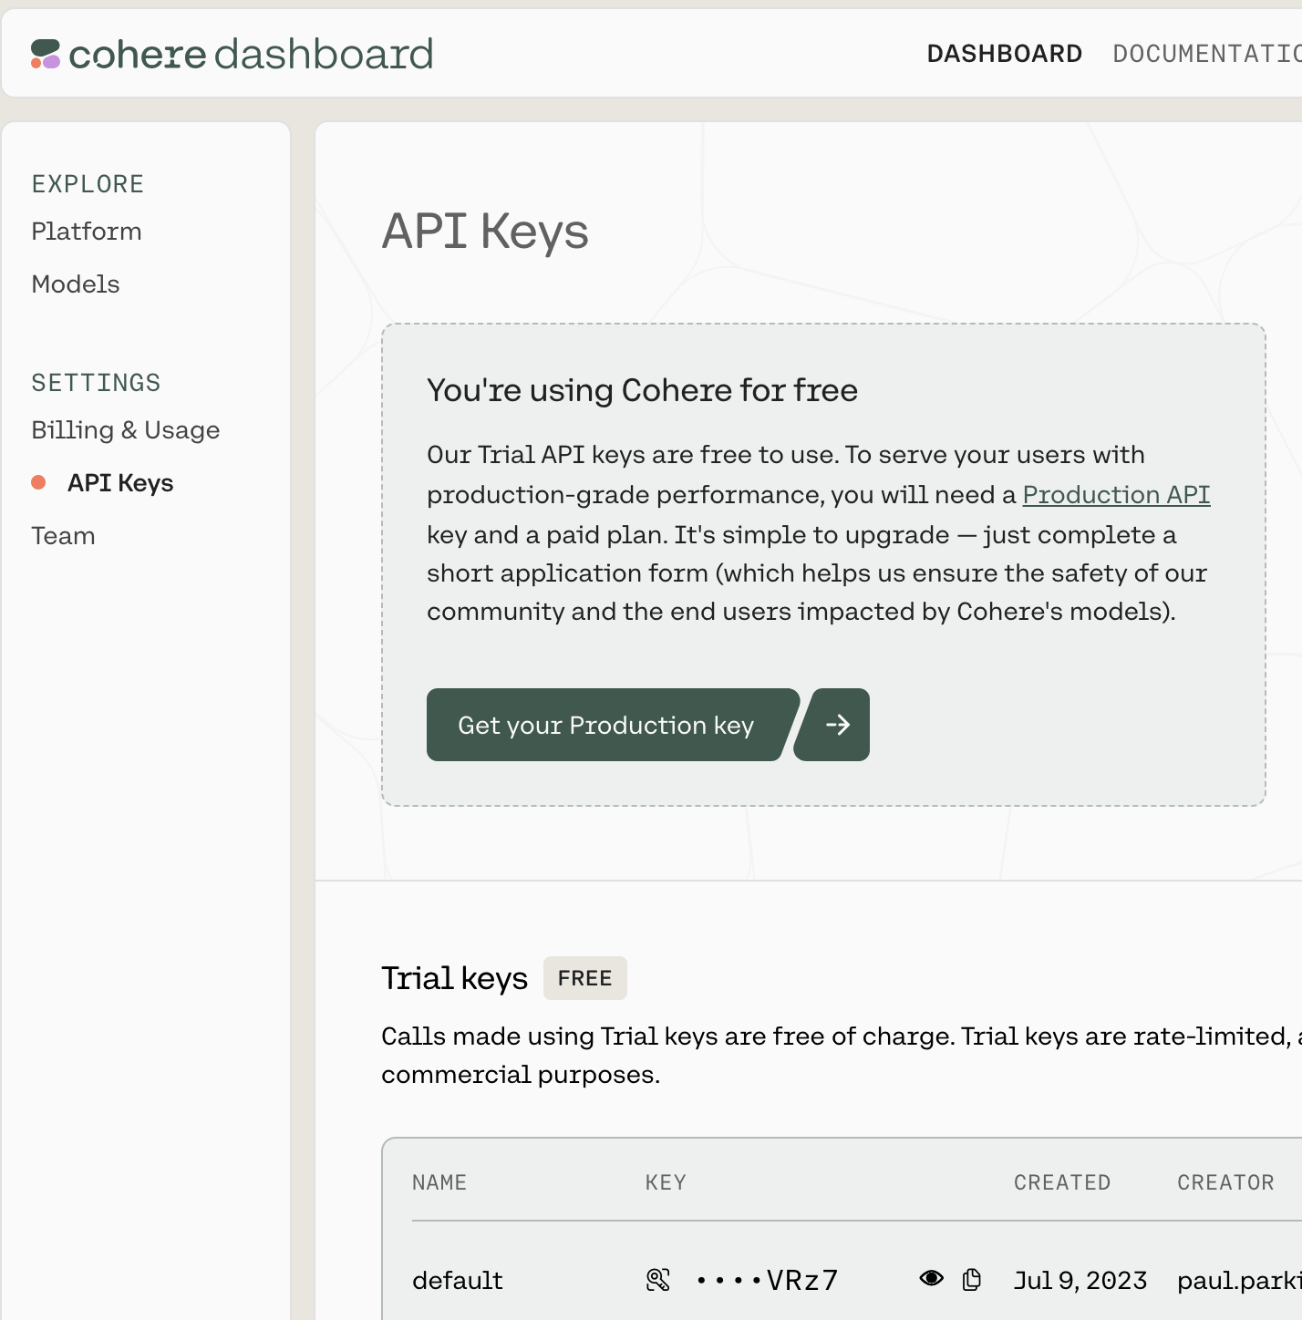
Task: Click the CREATED column header
Action: 1061,1182
